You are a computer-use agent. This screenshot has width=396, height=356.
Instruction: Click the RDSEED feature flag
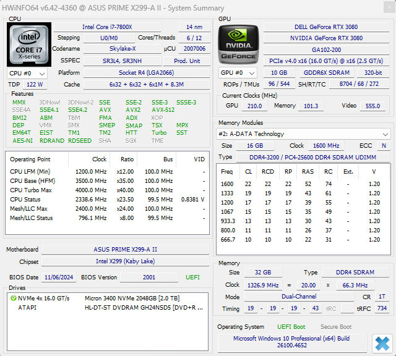80,141
